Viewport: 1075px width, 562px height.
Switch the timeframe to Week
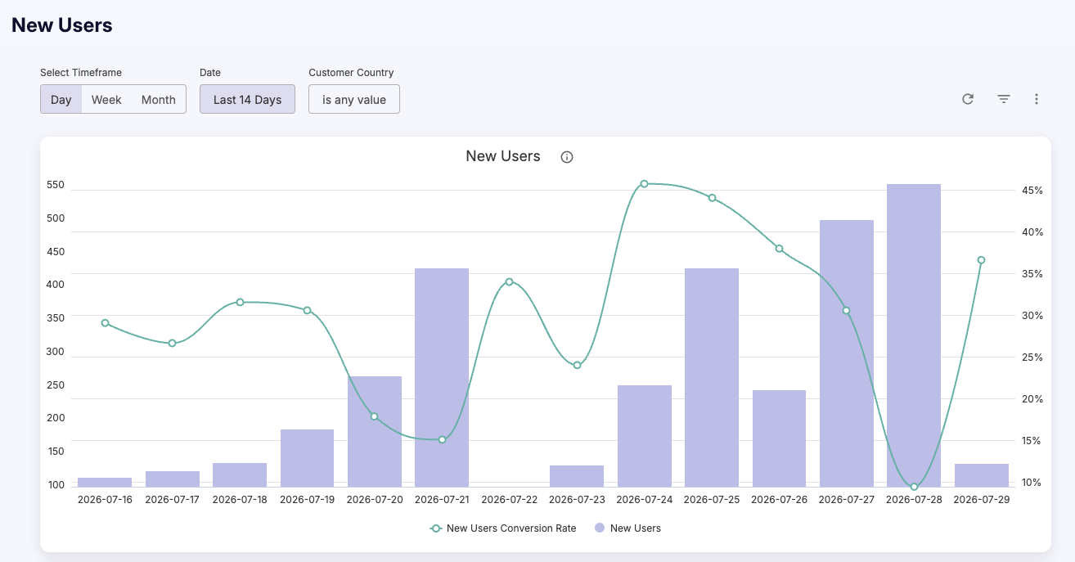point(106,100)
